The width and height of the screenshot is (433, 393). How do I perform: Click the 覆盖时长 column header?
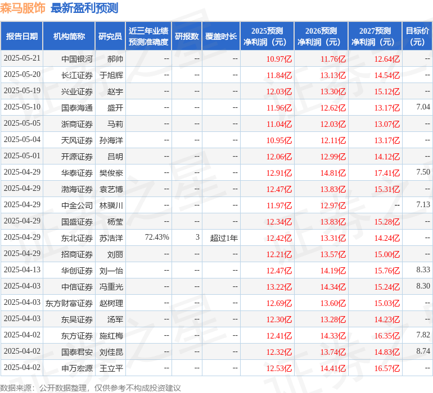click(221, 36)
